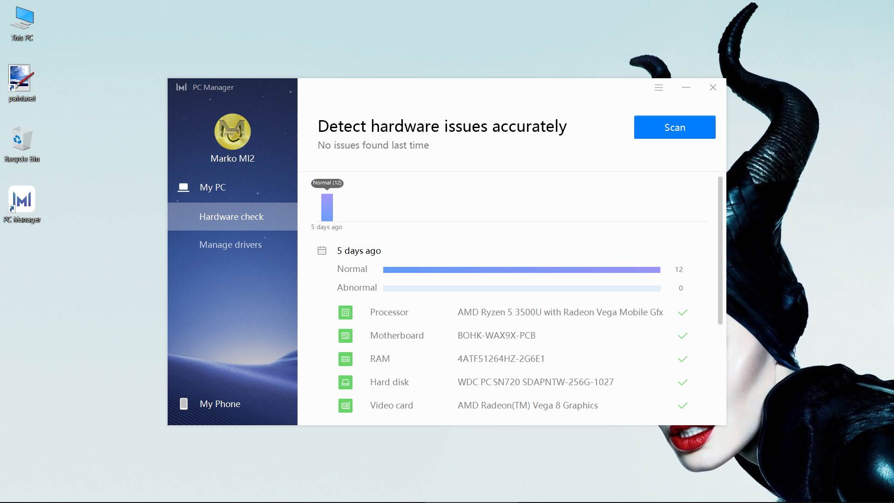Screen dimensions: 894x503
Task: Select the paintnet desktop icon
Action: (20, 78)
